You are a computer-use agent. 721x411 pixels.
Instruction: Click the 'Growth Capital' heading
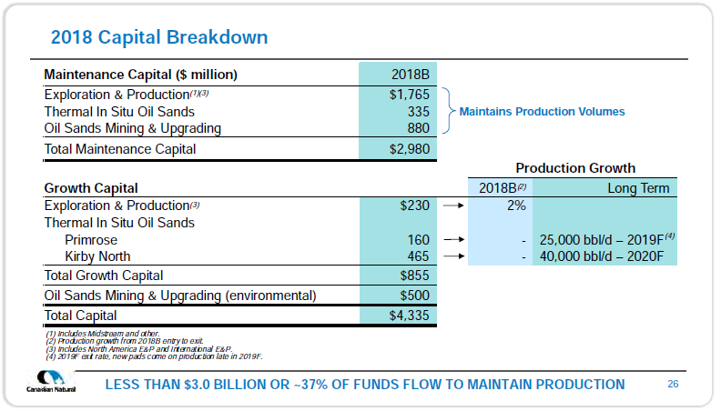(x=91, y=188)
